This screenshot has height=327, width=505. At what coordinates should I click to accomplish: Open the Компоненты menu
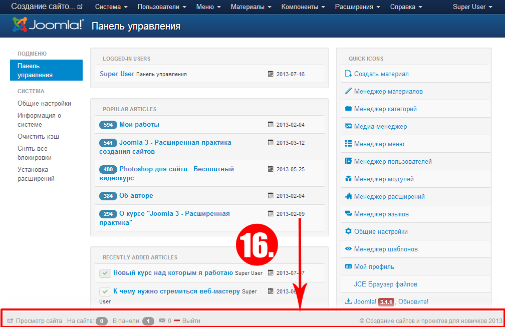(303, 7)
